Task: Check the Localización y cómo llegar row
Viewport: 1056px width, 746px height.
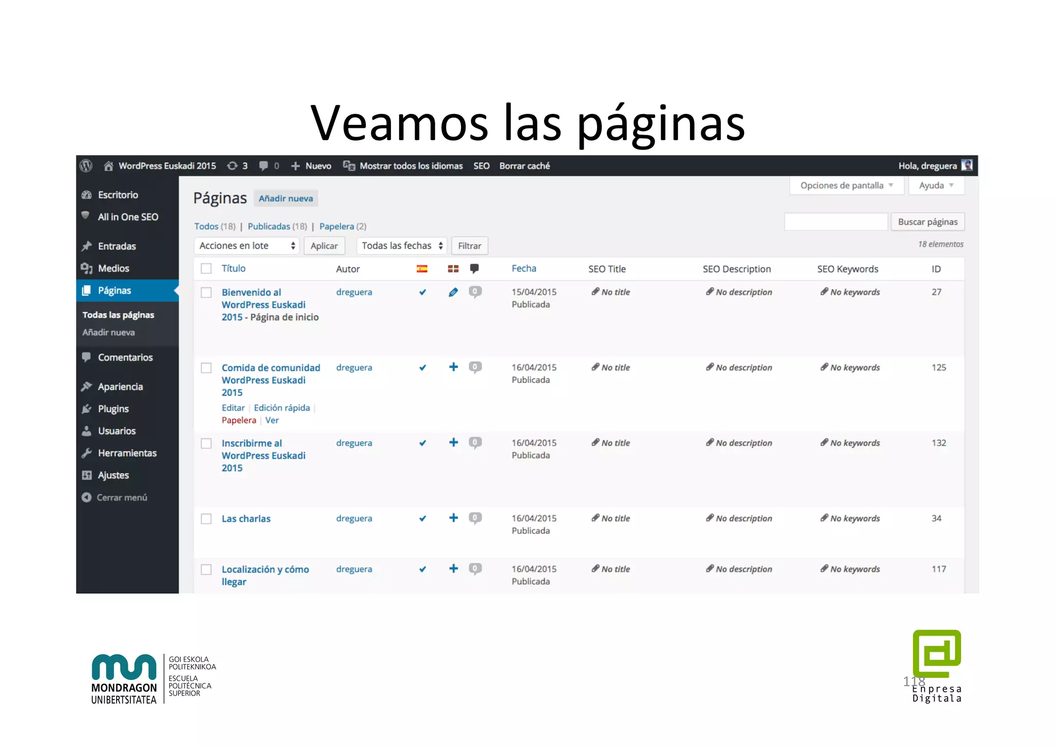Action: 206,569
